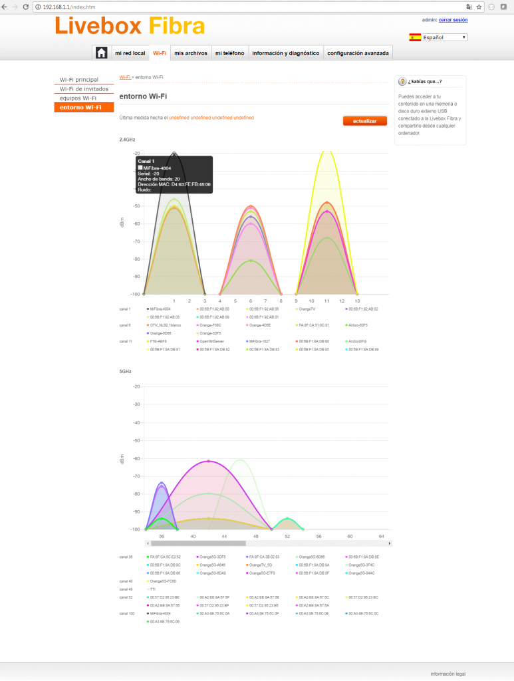The image size is (514, 681).
Task: Click the browser forward arrow
Action: (x=15, y=7)
